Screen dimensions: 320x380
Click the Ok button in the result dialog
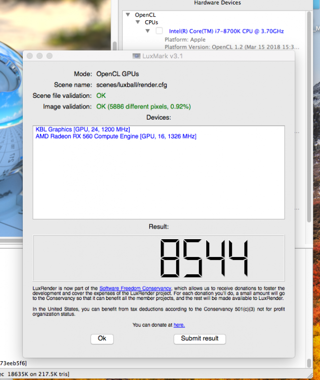102,338
